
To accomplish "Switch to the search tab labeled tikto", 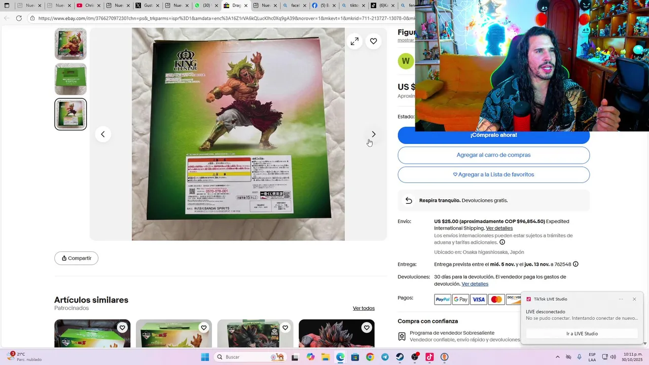I will [353, 6].
